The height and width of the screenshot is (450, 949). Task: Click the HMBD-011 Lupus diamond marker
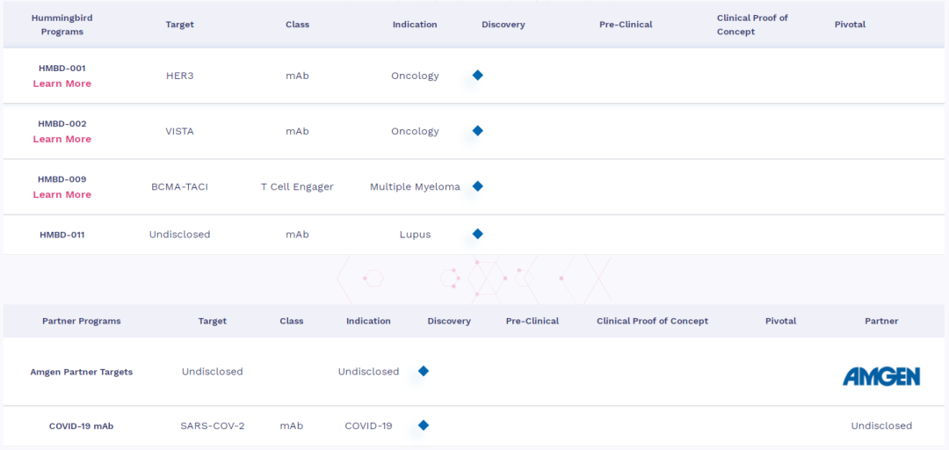(477, 234)
